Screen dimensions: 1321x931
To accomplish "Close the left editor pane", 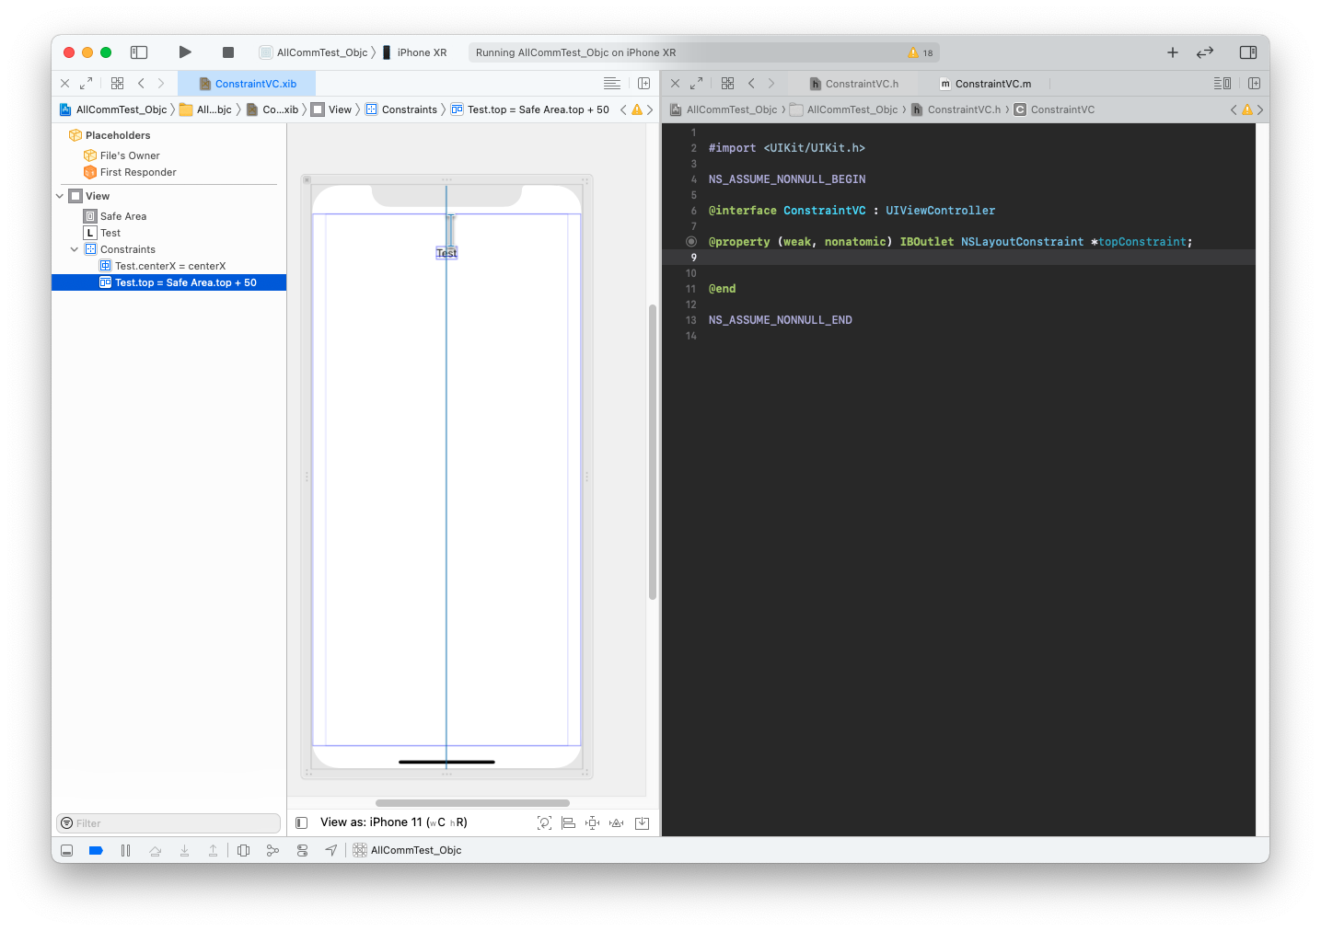I will click(x=65, y=83).
